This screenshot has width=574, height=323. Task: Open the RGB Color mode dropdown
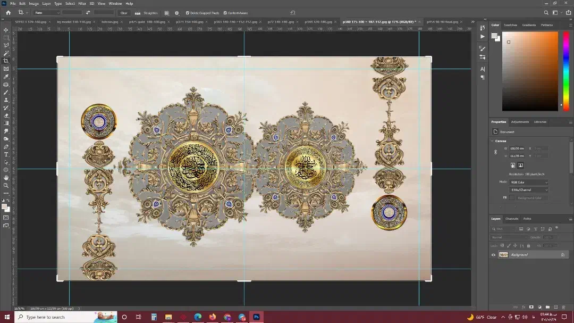[x=529, y=182]
